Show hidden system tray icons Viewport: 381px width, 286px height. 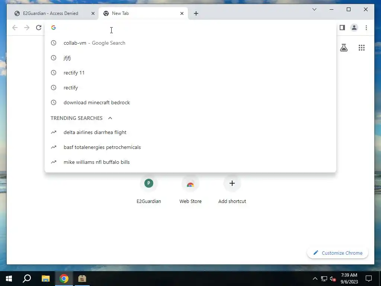pyautogui.click(x=315, y=279)
